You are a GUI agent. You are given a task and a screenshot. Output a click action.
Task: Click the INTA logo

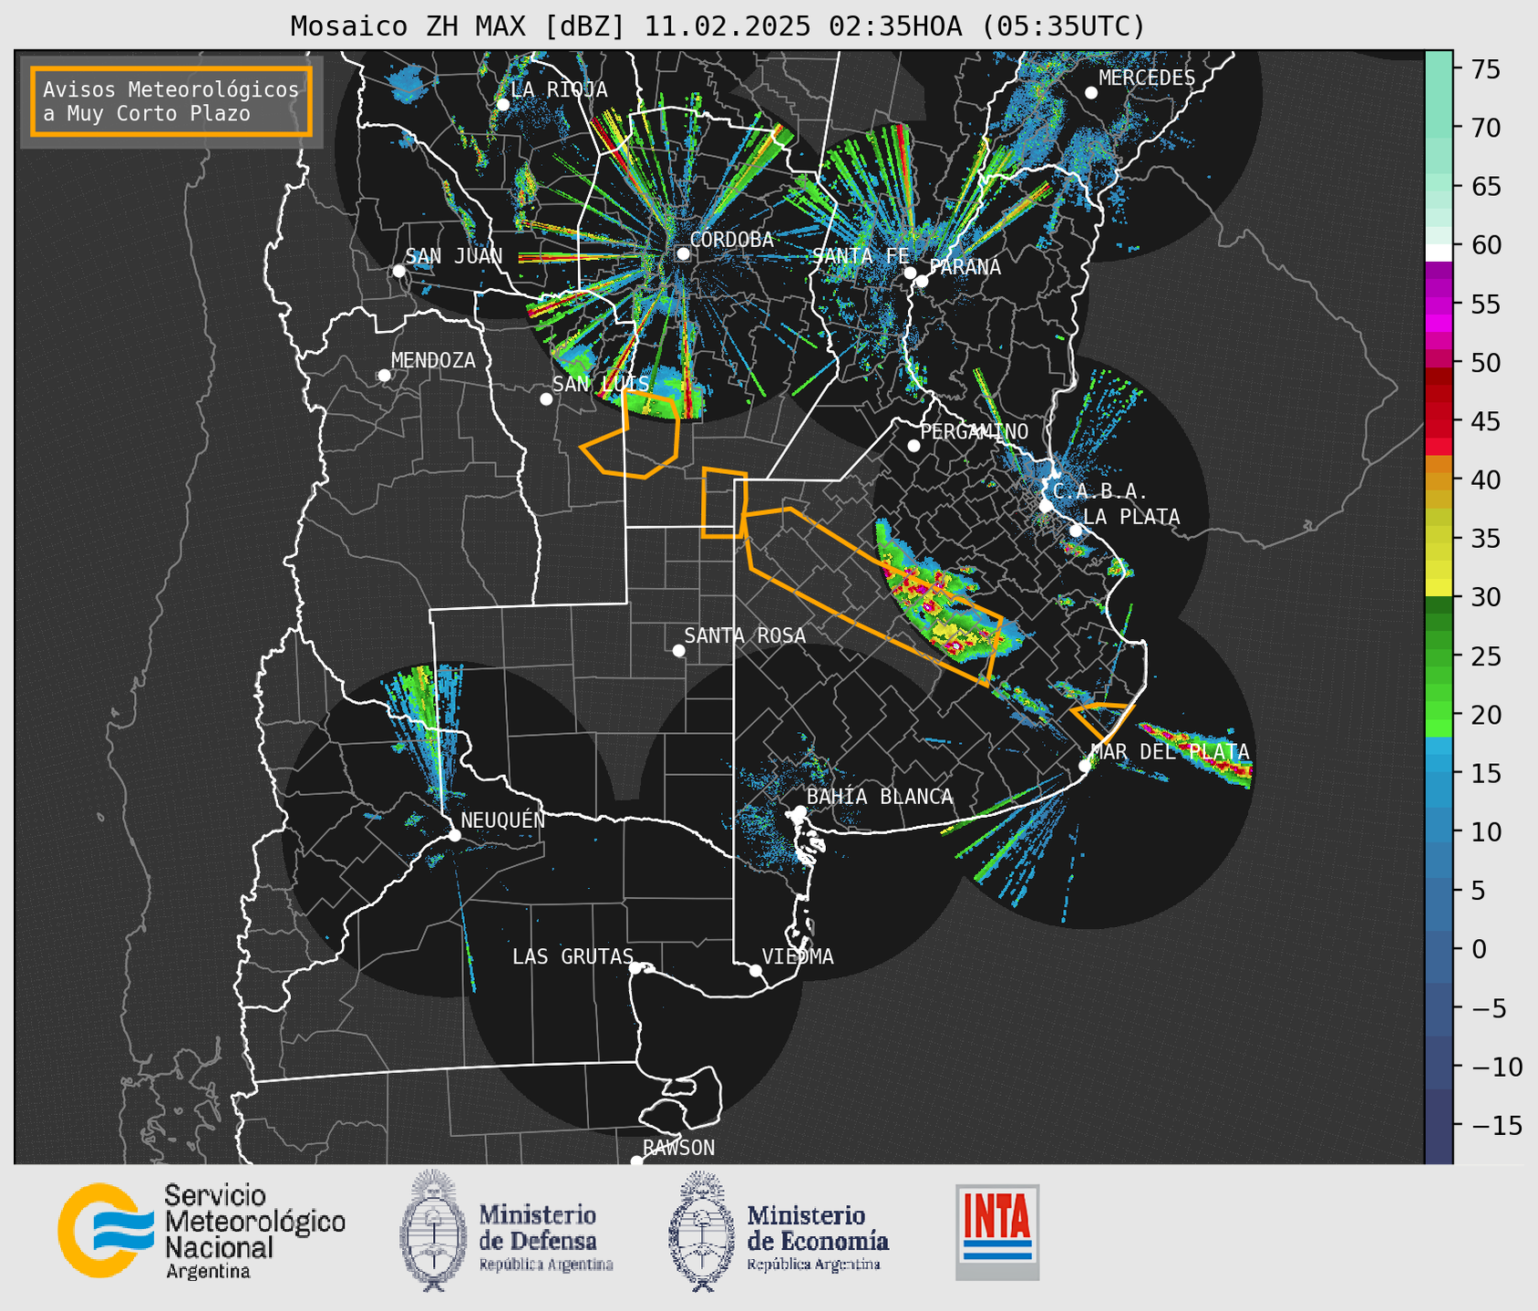tap(997, 1232)
